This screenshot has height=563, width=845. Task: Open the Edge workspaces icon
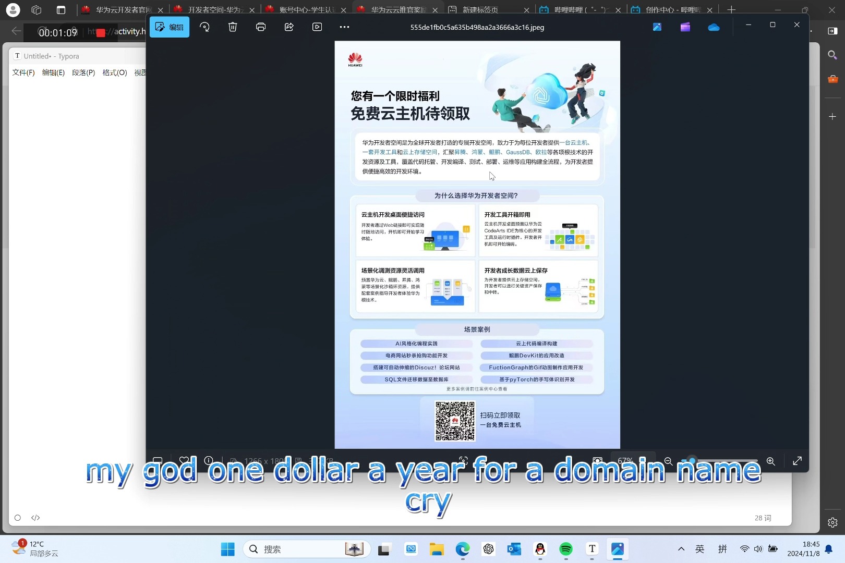37,10
